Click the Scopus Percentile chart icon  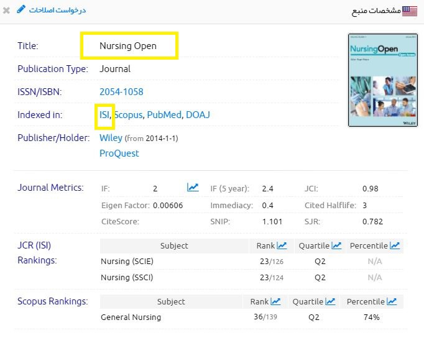(x=391, y=302)
